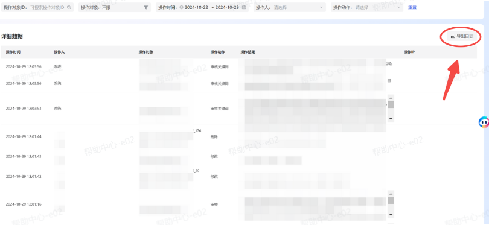Click the 操作人 table column header

(x=59, y=52)
